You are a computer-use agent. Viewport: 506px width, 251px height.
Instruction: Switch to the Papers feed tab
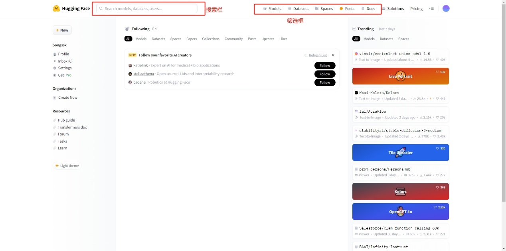[192, 39]
